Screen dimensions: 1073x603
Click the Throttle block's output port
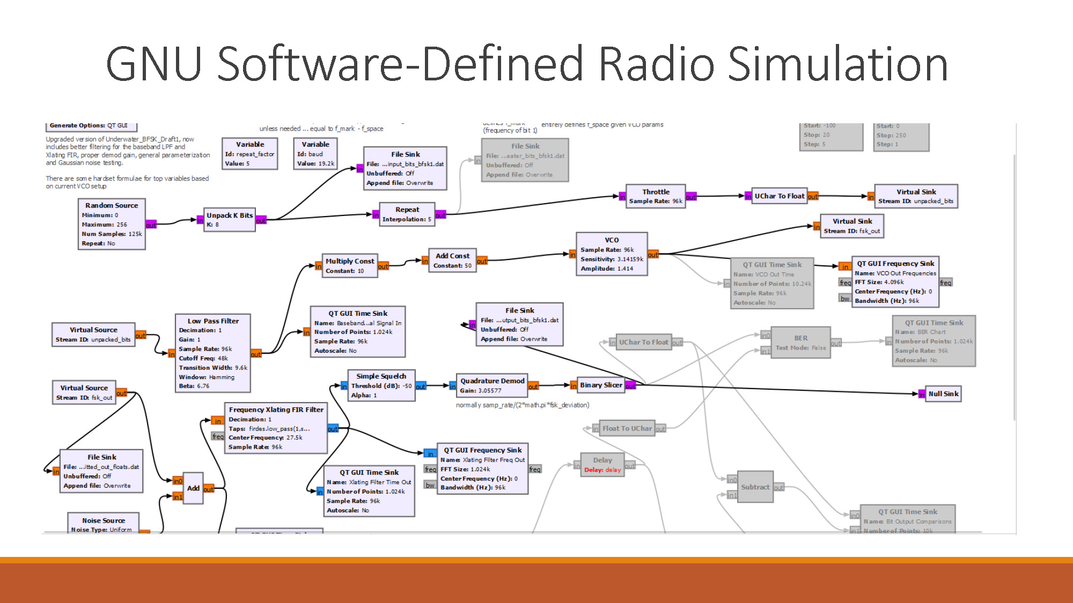691,197
